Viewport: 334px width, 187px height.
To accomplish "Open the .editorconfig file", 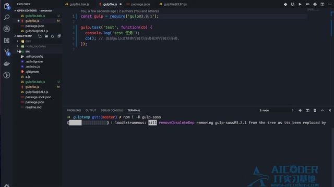I will point(34,57).
